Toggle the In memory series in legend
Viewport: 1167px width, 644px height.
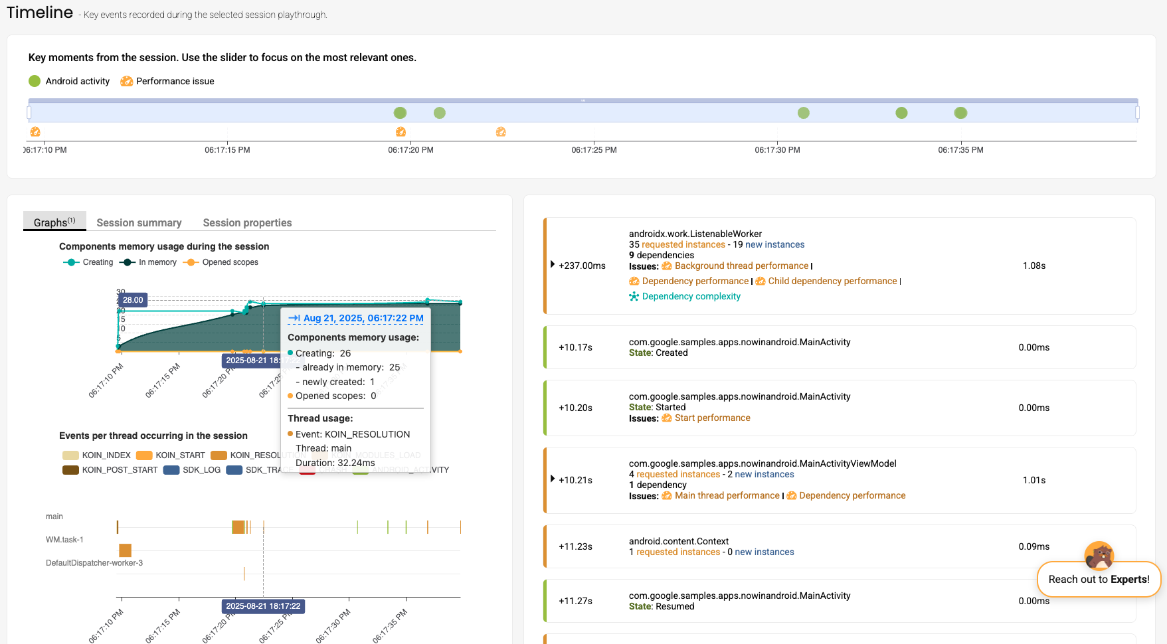[x=148, y=262]
